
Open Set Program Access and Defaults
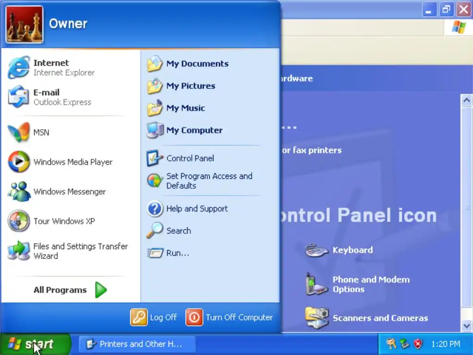(200, 181)
